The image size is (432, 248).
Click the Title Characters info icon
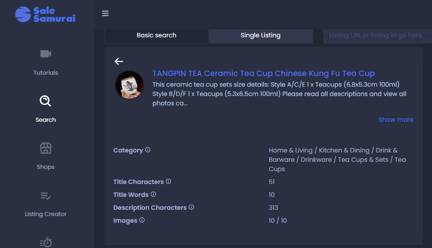pyautogui.click(x=168, y=181)
